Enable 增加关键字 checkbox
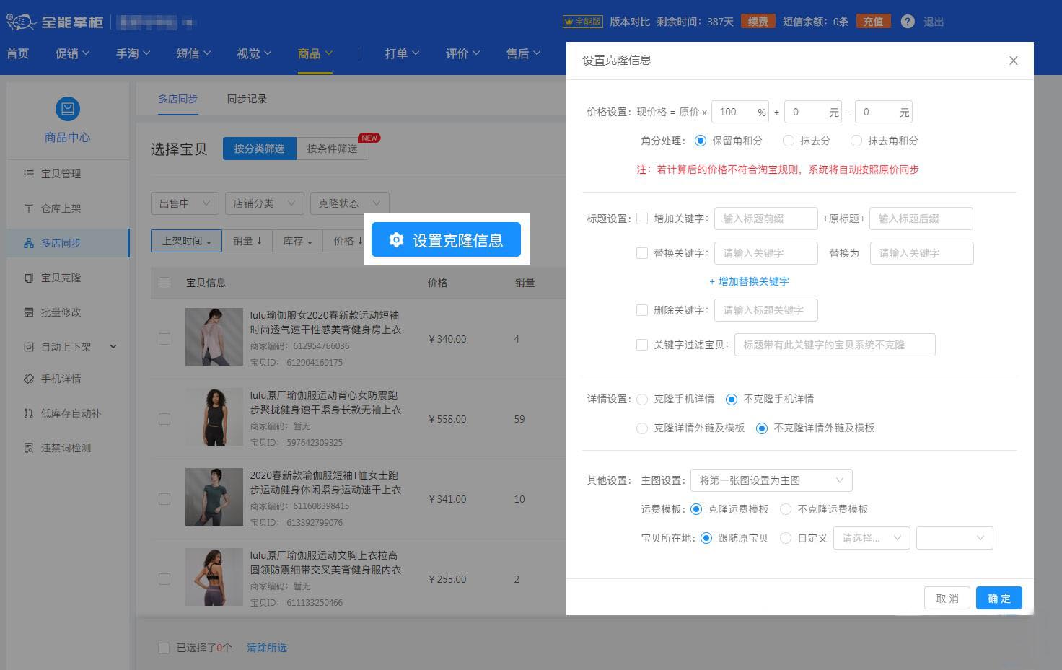Screen dimensions: 1062x670 642,219
